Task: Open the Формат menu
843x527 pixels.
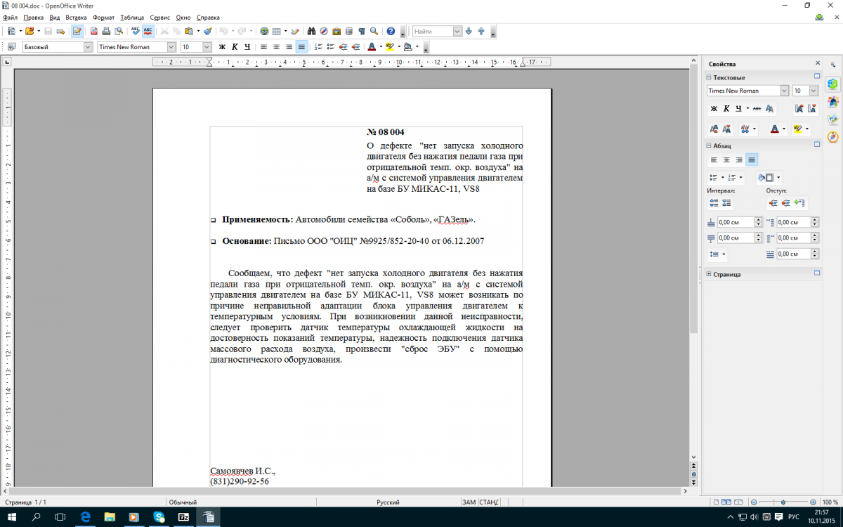Action: click(x=103, y=17)
